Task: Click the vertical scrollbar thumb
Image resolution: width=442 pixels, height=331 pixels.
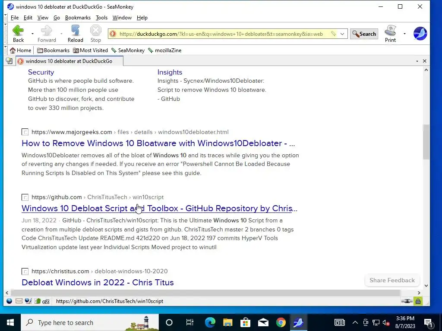Action: pyautogui.click(x=426, y=142)
